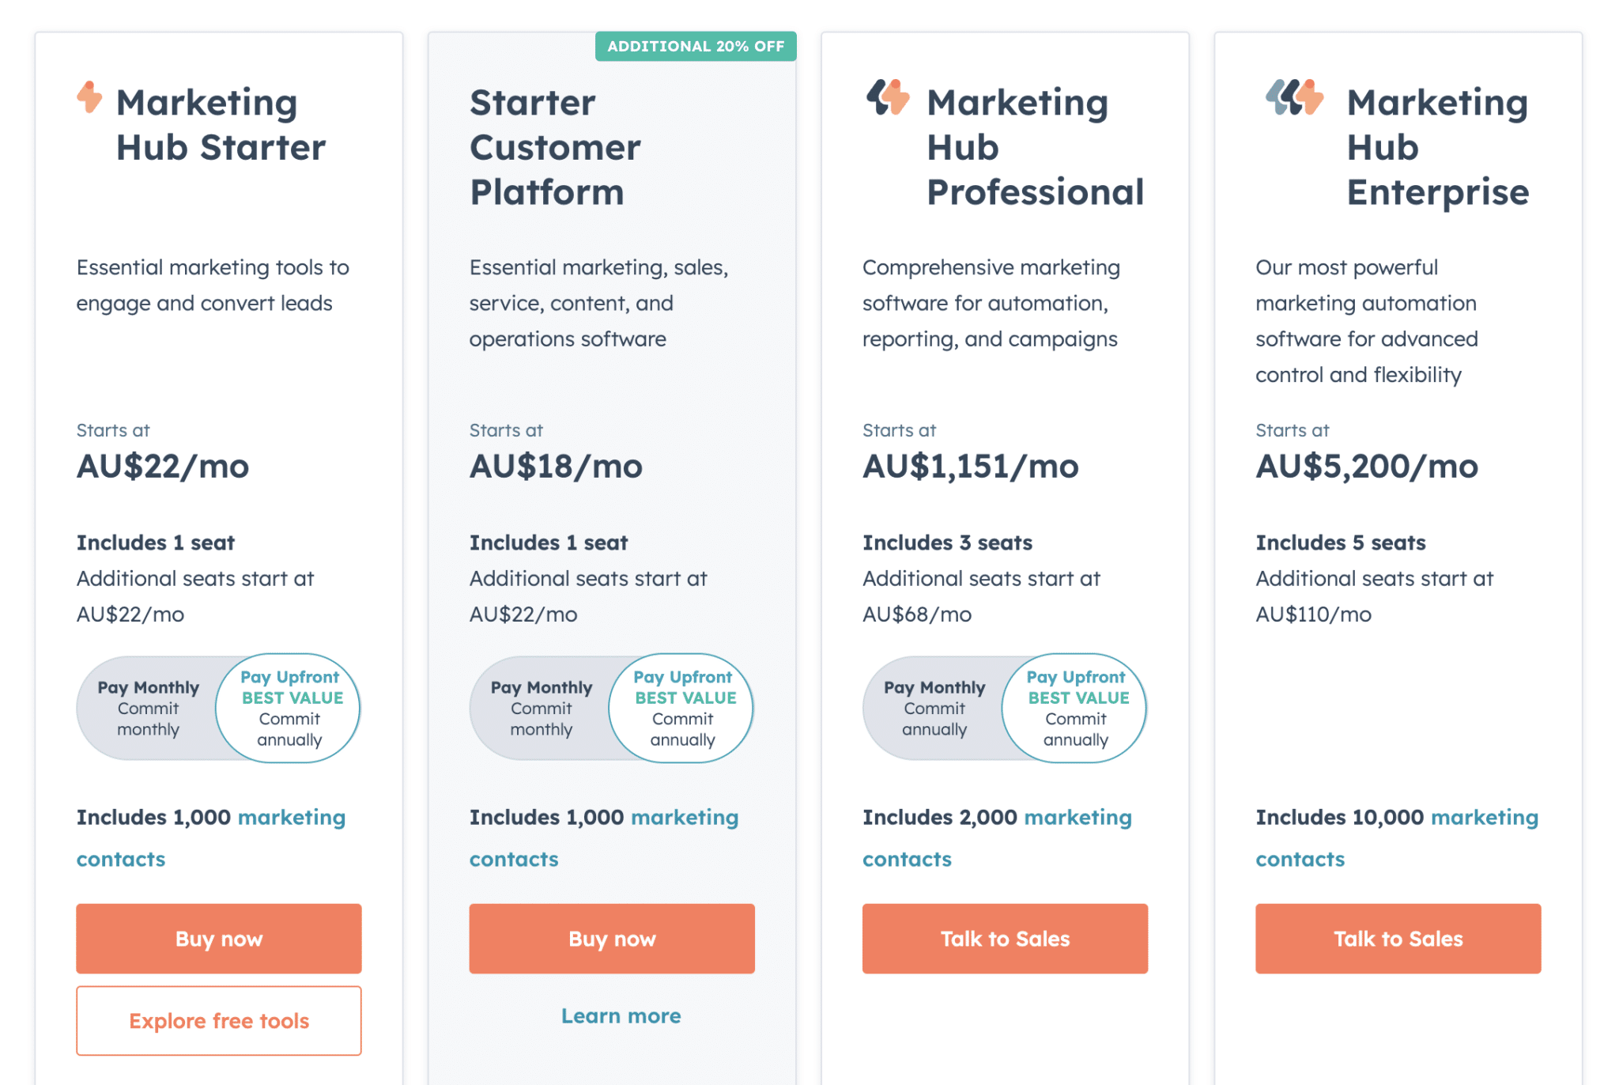Open Explore free tools
The image size is (1619, 1085).
click(x=218, y=1020)
